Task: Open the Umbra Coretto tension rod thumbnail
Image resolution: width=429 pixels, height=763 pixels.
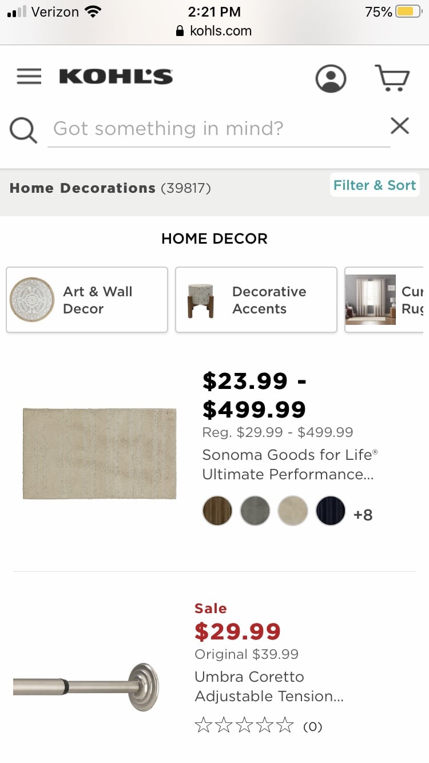Action: click(x=86, y=686)
